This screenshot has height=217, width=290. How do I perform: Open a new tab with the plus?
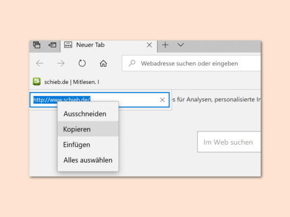(165, 45)
